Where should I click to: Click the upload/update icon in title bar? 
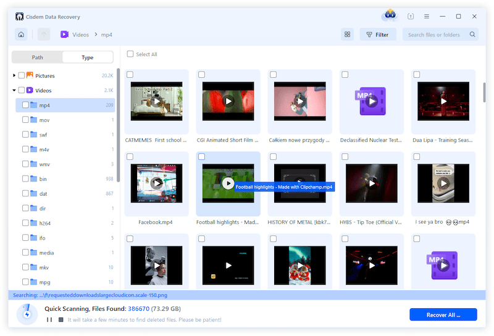[x=411, y=16]
